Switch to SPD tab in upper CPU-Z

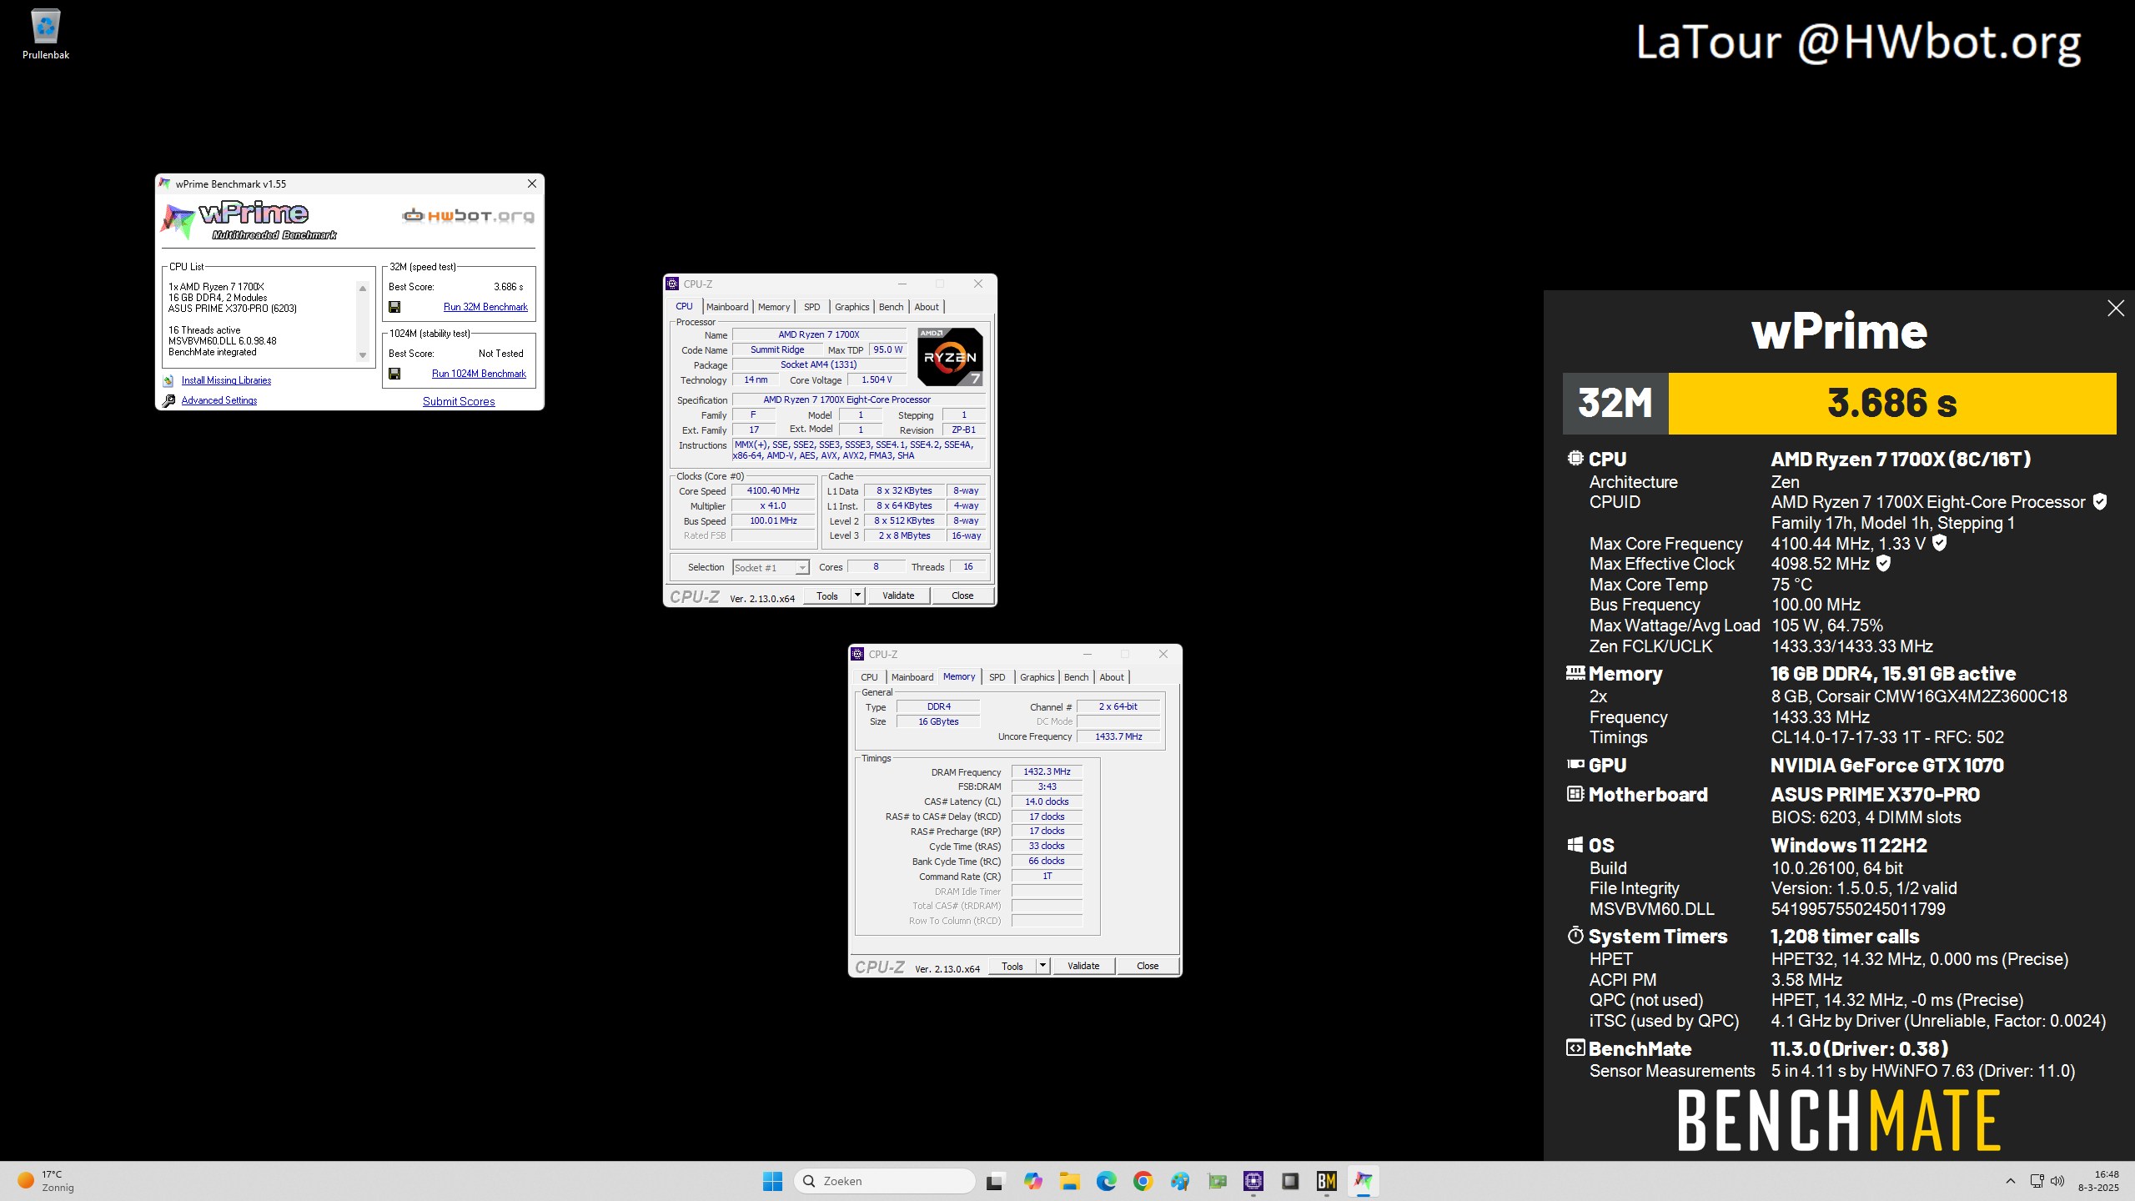pos(812,307)
